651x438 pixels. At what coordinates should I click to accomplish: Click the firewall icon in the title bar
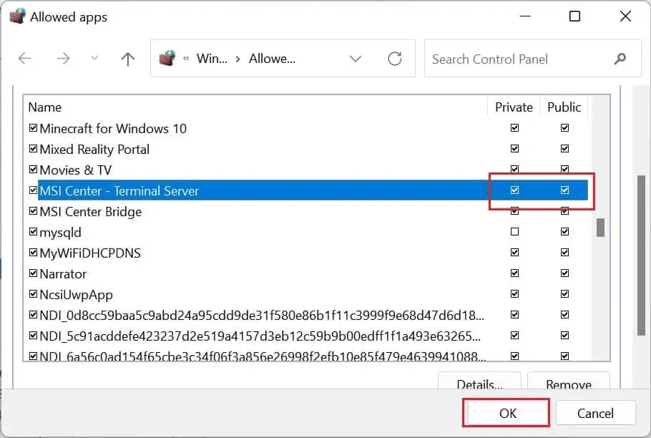point(17,15)
